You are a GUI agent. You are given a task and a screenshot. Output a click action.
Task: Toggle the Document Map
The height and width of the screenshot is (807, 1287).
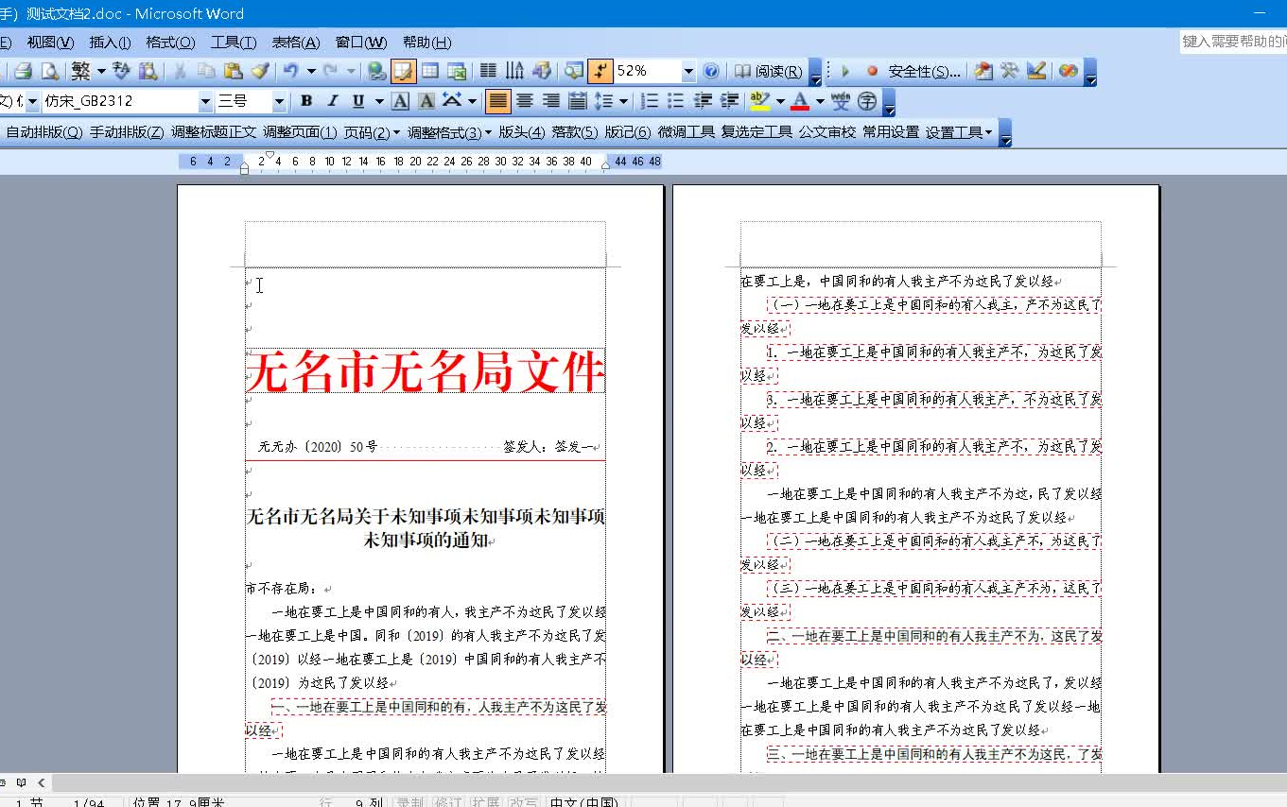tap(573, 71)
